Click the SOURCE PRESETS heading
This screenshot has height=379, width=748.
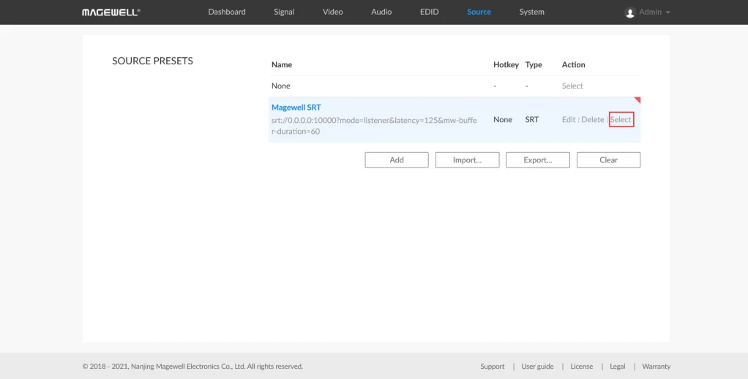click(153, 61)
